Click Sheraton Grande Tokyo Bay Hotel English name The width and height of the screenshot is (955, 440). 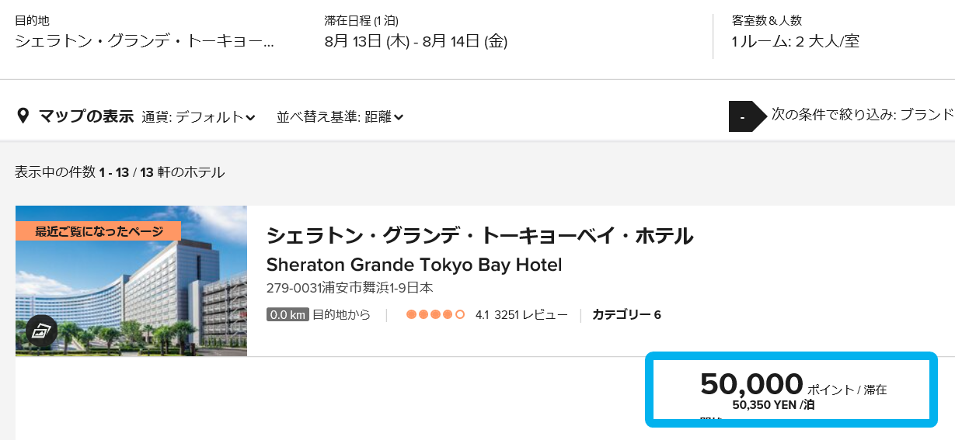point(414,265)
